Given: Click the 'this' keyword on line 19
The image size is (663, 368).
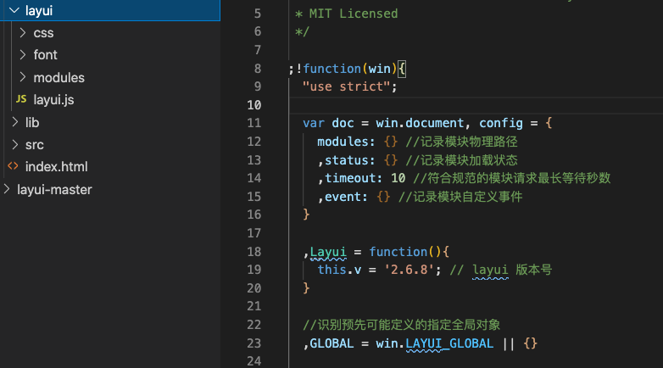Looking at the screenshot, I should tap(331, 270).
